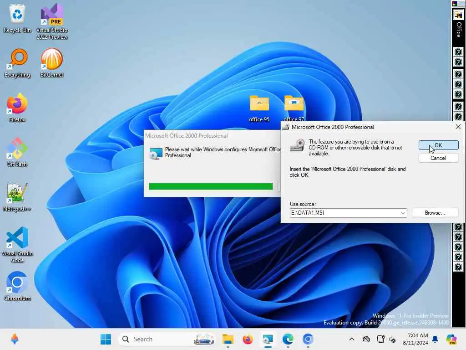Select the Visual Studio Code desktop shortcut

pyautogui.click(x=17, y=245)
